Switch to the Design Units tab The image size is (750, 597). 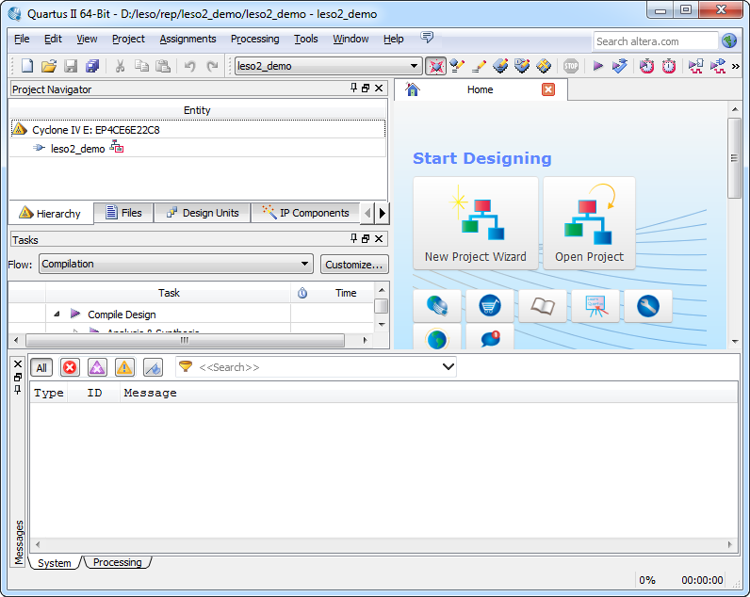(x=202, y=213)
